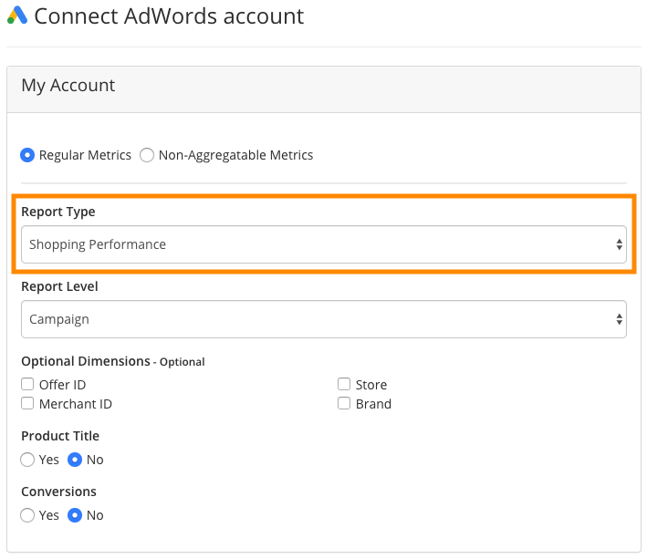Viewport: 647px width, 559px height.
Task: Open the Report Level Campaign dropdown
Action: point(323,319)
